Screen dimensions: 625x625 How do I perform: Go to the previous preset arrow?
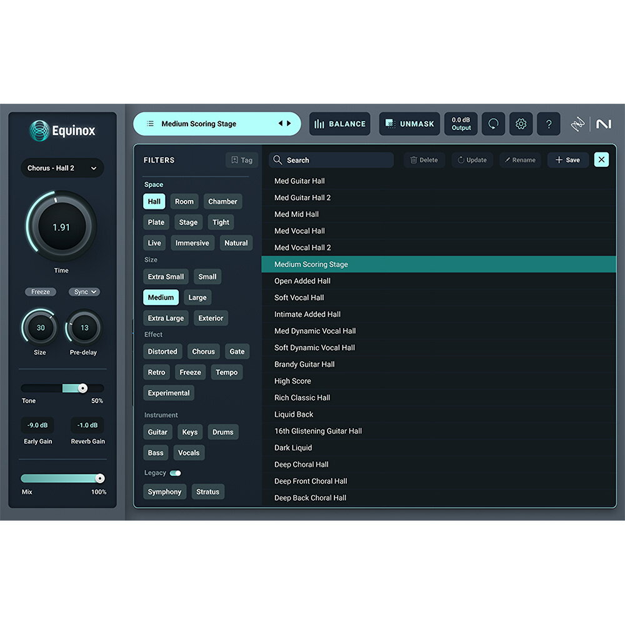click(x=281, y=124)
